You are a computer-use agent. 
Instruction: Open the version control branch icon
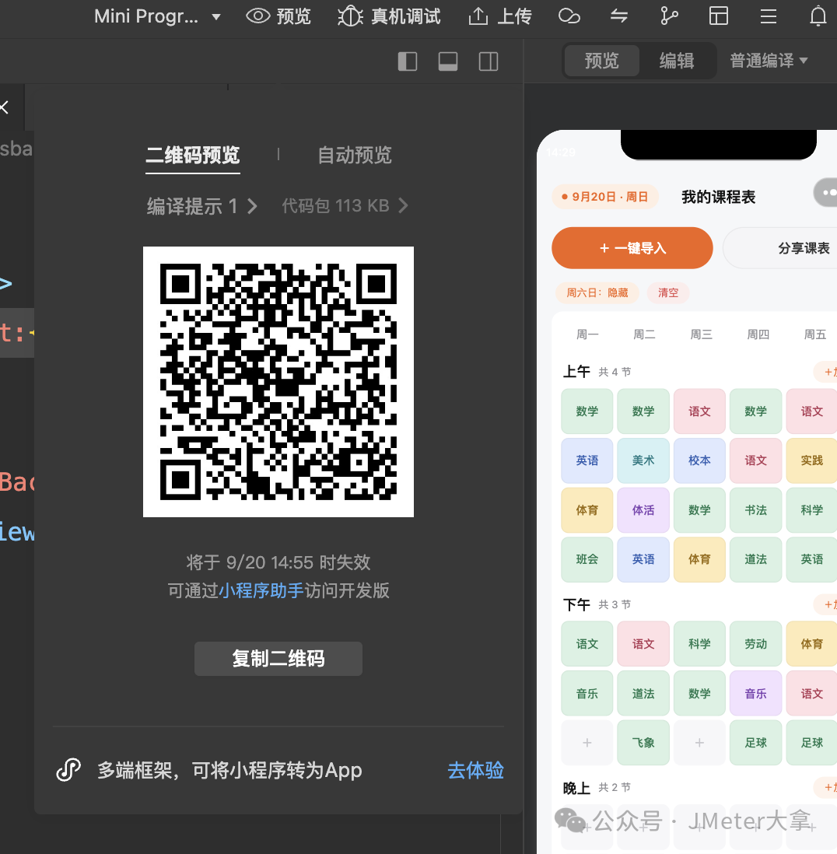pyautogui.click(x=669, y=16)
